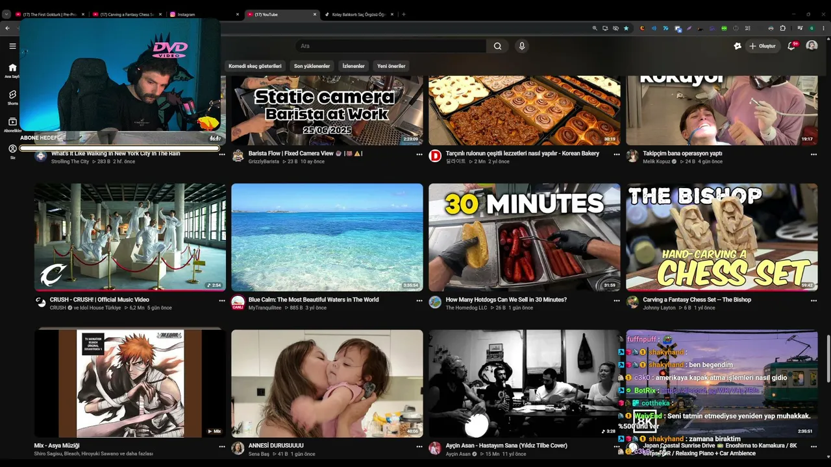Viewport: 831px width, 467px height.
Task: Open more options for CRUSH music video
Action: pos(222,300)
